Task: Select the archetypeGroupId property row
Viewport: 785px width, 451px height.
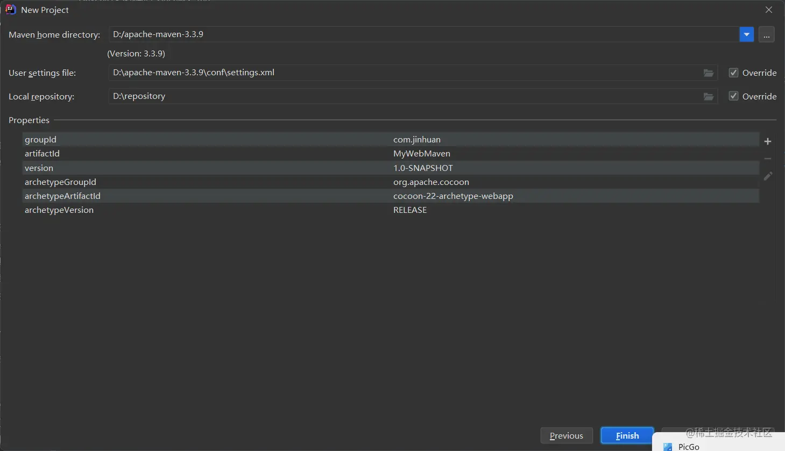Action: coord(391,182)
